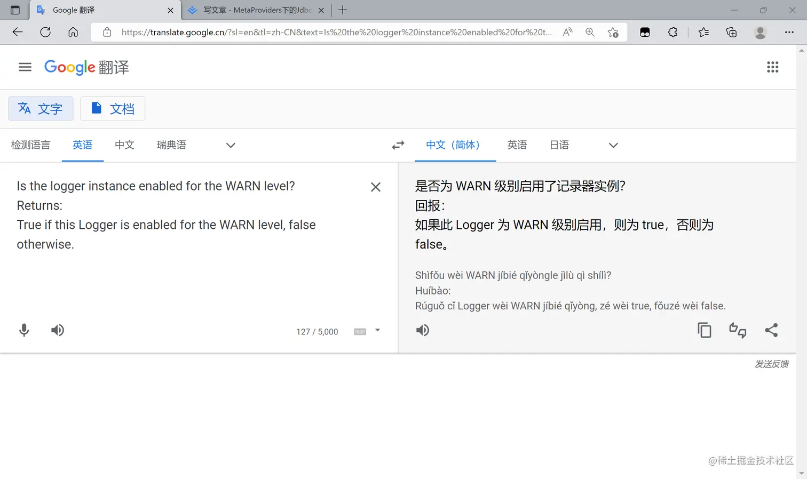
Task: Click the 127 / 5,000 character counter
Action: (317, 332)
